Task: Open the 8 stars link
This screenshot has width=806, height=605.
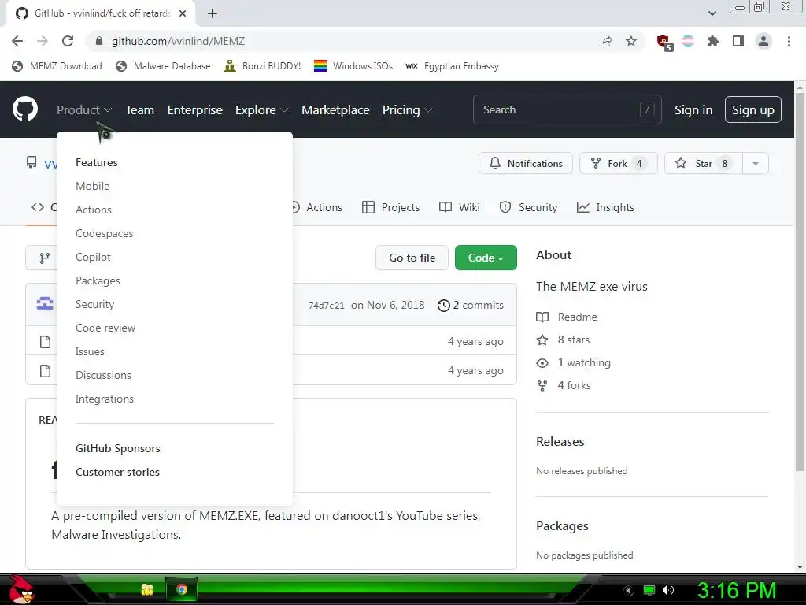Action: click(564, 340)
